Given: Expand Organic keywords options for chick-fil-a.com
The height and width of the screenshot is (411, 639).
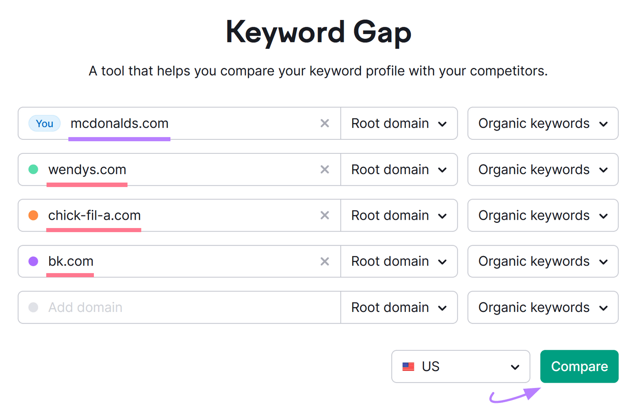Looking at the screenshot, I should click(542, 215).
